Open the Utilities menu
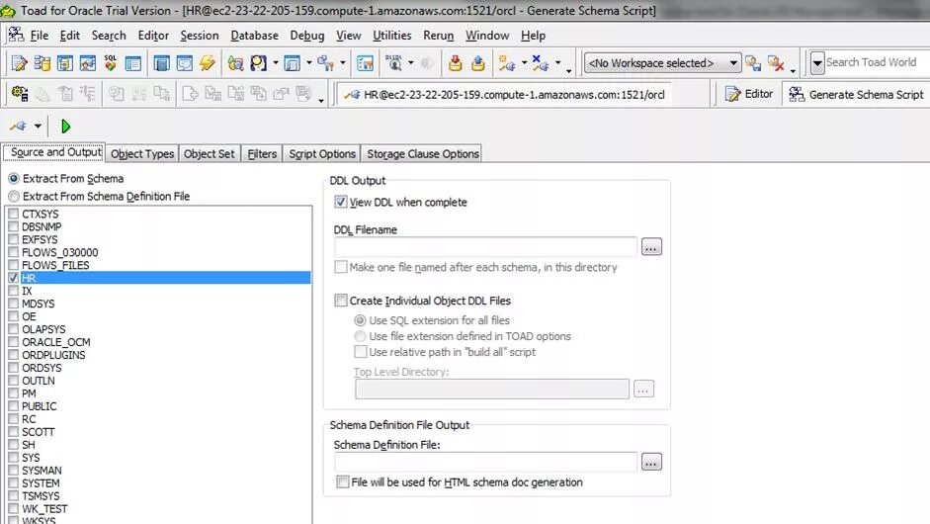This screenshot has width=930, height=524. pyautogui.click(x=392, y=36)
